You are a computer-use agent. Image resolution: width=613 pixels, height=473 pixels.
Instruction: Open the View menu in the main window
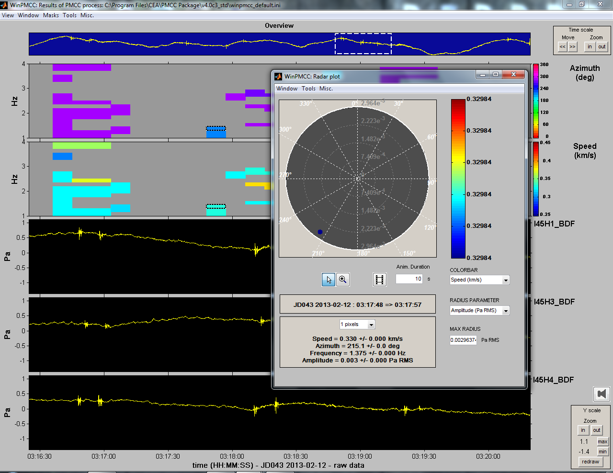coord(8,15)
